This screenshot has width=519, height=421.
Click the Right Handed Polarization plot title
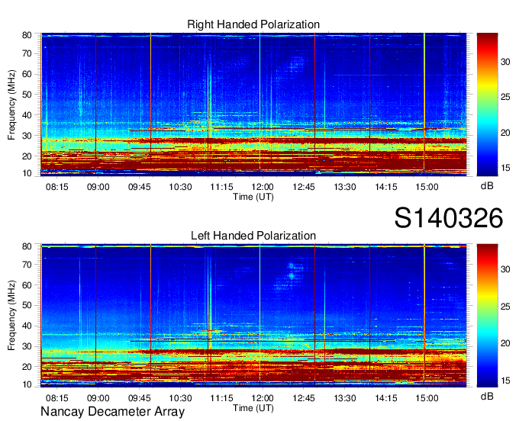pyautogui.click(x=253, y=24)
